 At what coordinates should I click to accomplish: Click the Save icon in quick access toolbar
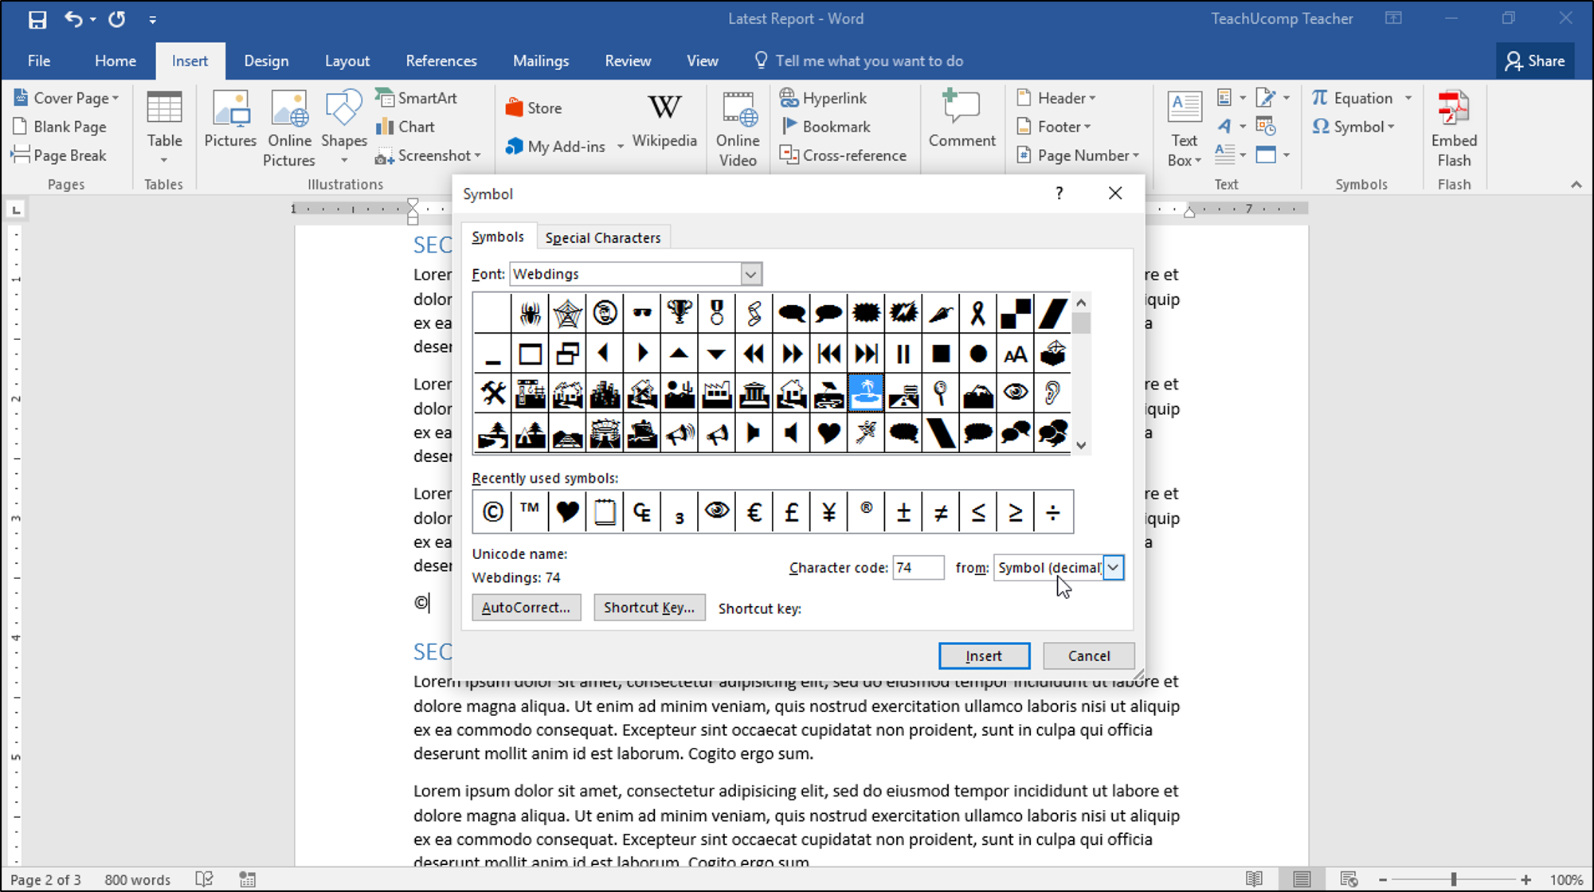click(37, 19)
